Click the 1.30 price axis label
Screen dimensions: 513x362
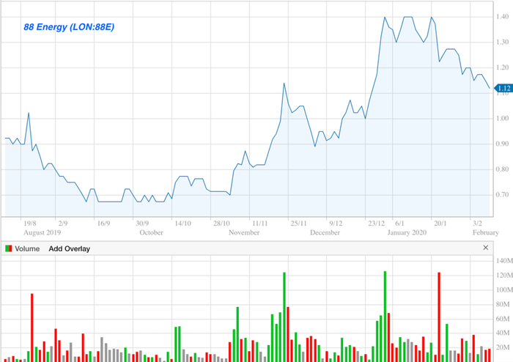click(502, 42)
